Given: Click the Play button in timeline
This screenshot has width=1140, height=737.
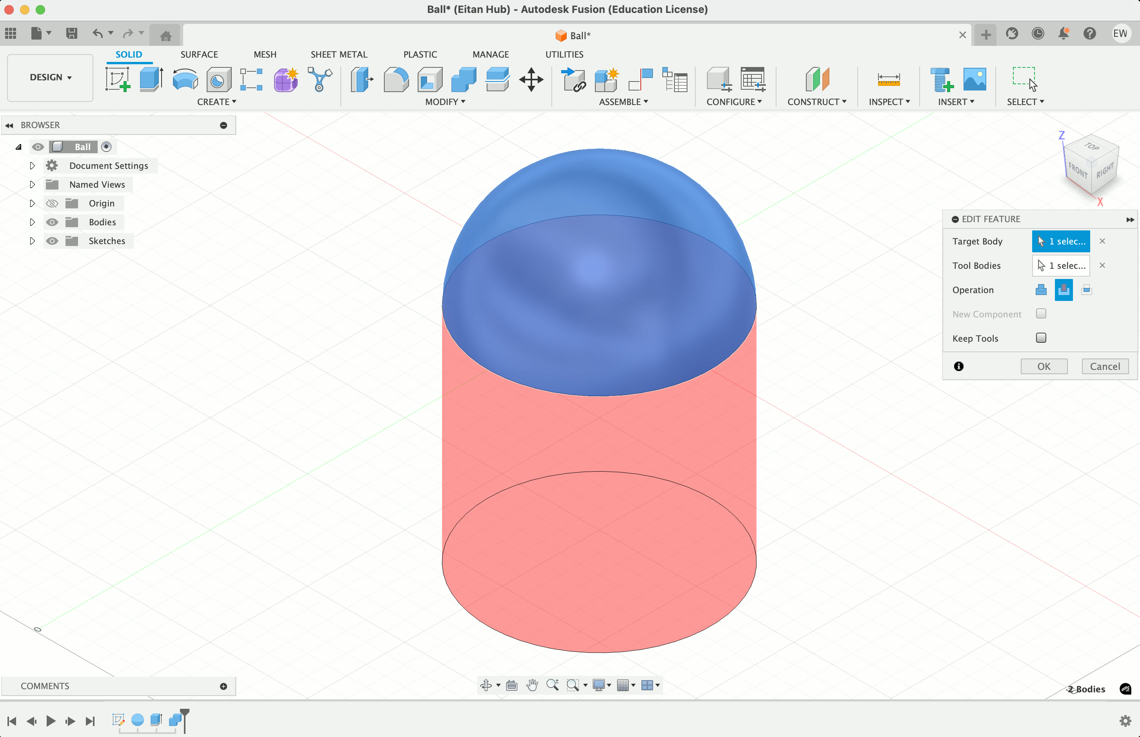Looking at the screenshot, I should [x=51, y=721].
